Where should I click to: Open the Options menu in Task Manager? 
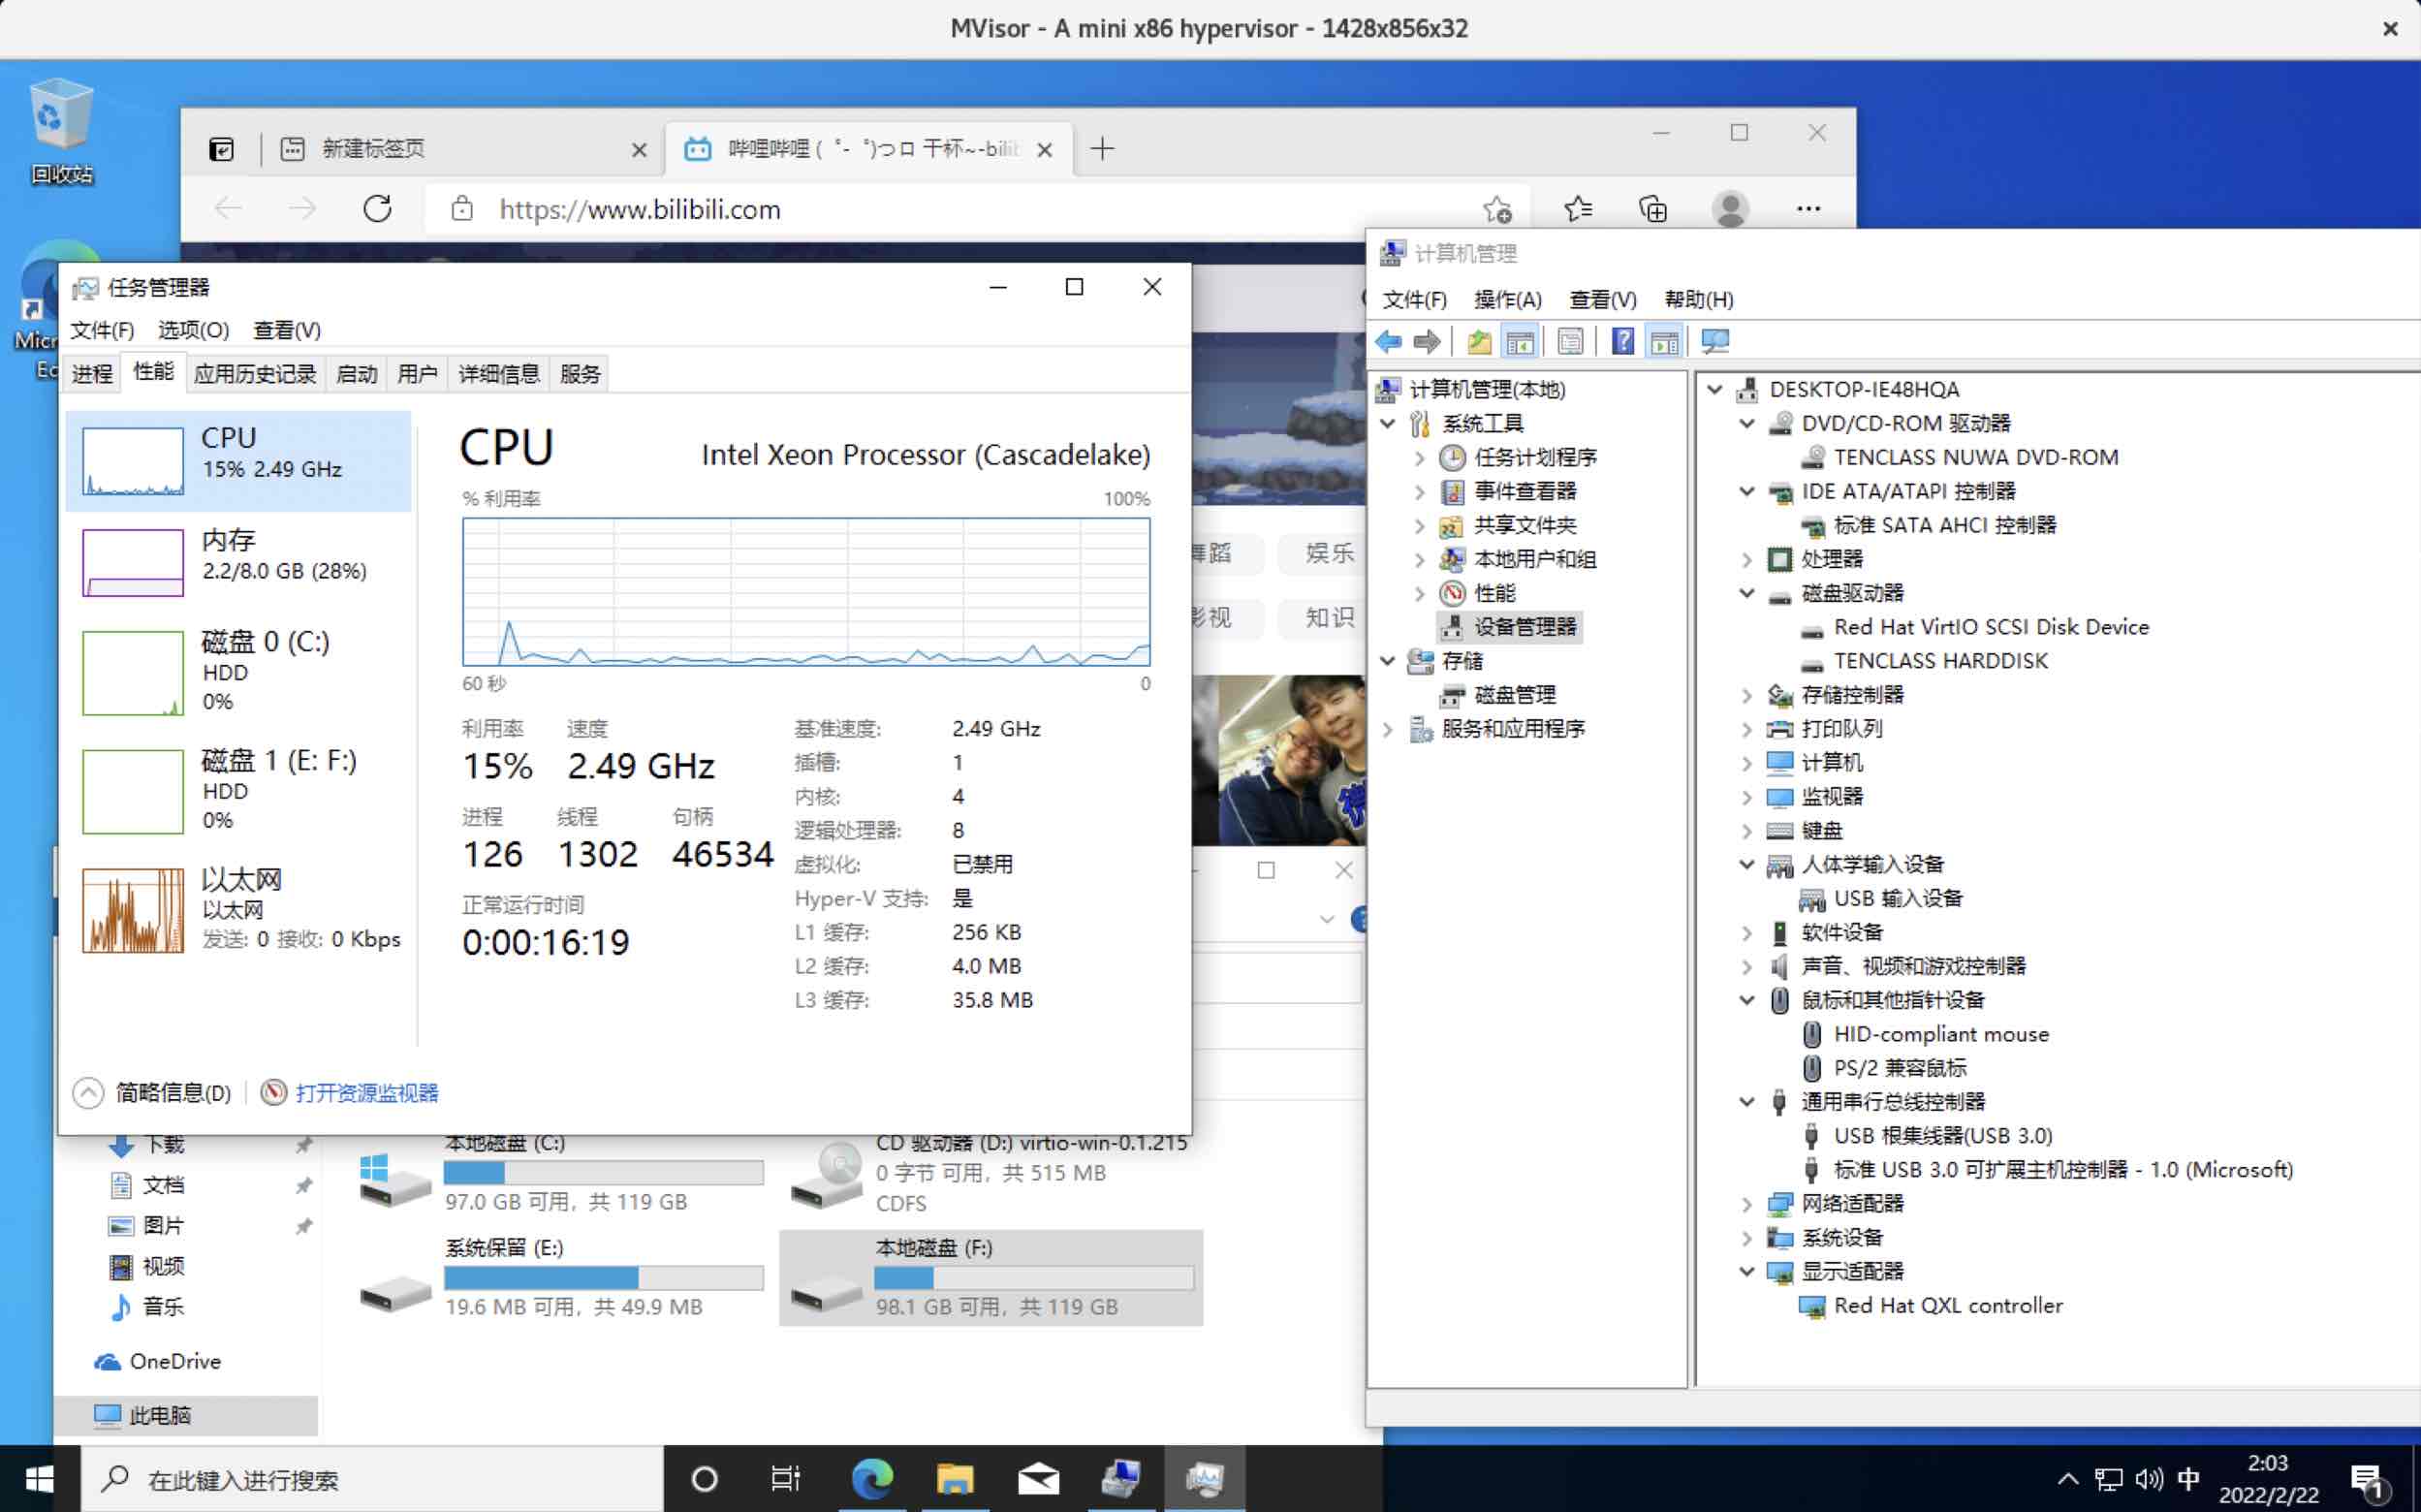click(192, 330)
